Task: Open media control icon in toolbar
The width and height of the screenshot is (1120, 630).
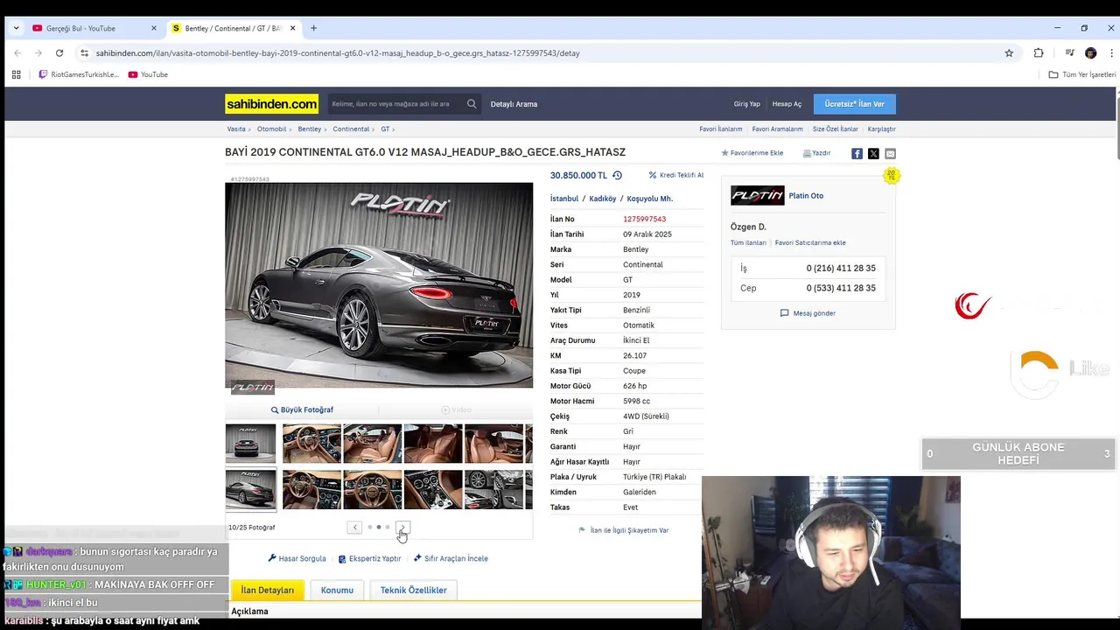Action: [x=1069, y=52]
